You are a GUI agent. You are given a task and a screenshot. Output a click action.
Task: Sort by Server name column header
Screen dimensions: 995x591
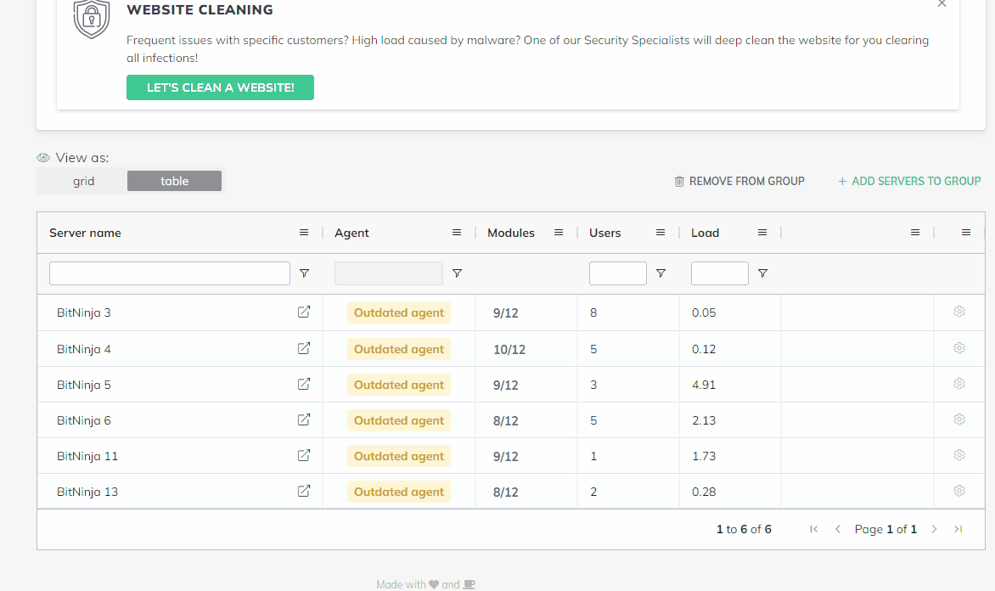pos(85,233)
